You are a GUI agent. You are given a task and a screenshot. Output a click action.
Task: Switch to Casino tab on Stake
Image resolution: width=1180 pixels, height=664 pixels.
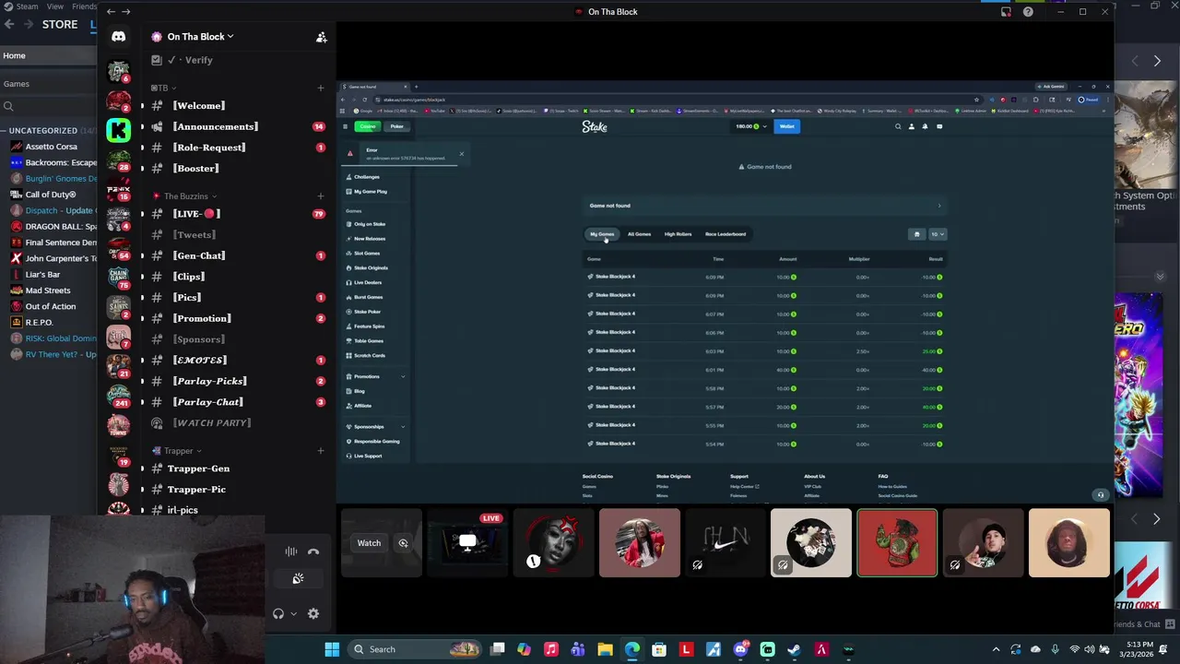pyautogui.click(x=369, y=126)
